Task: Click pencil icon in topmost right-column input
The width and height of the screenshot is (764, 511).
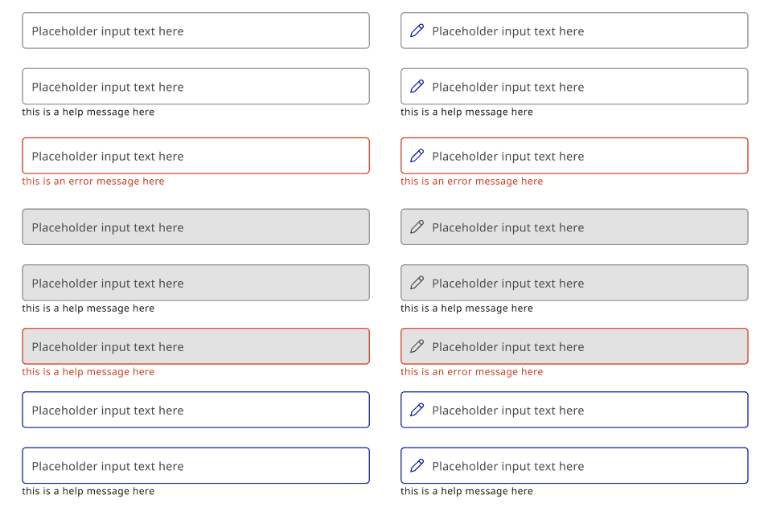Action: (417, 31)
